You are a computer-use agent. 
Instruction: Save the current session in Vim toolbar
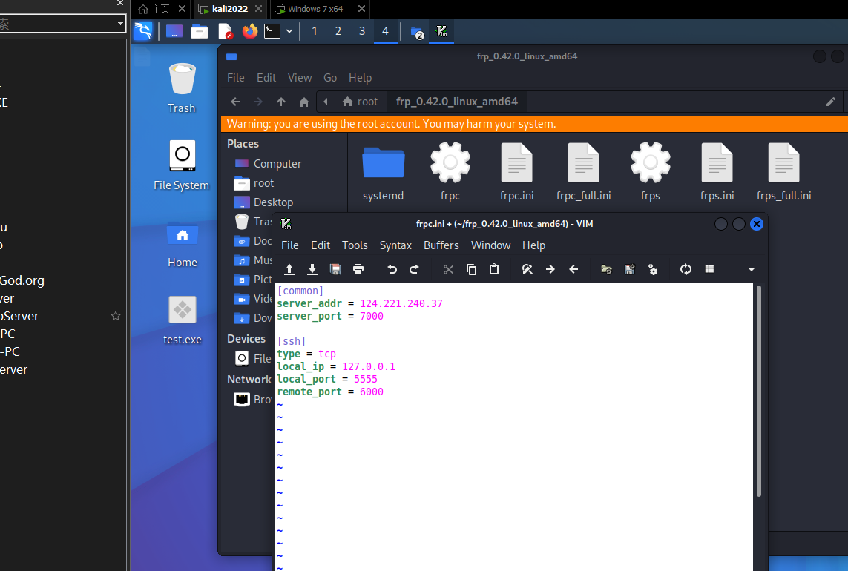tap(630, 269)
